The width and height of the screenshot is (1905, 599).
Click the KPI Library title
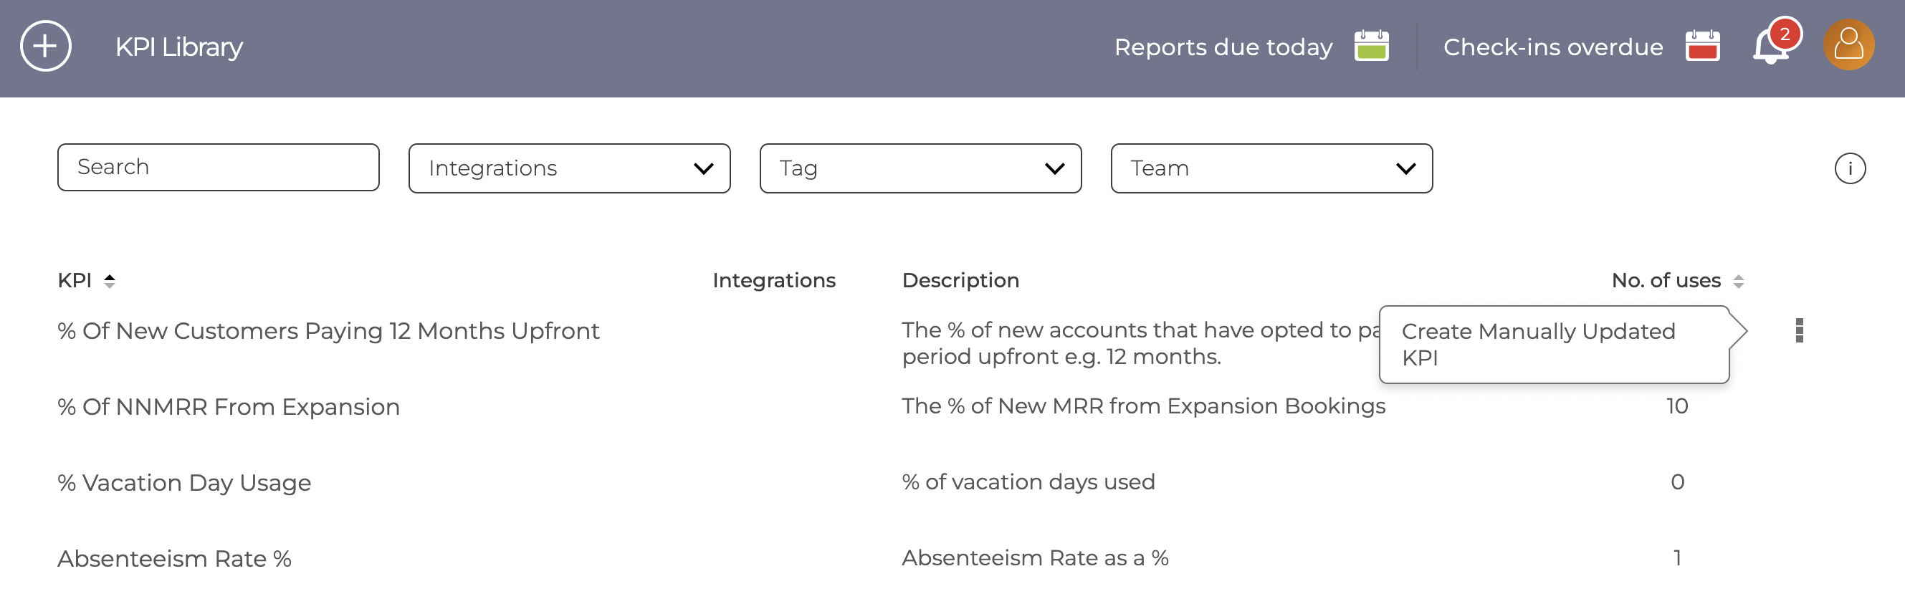pos(179,47)
